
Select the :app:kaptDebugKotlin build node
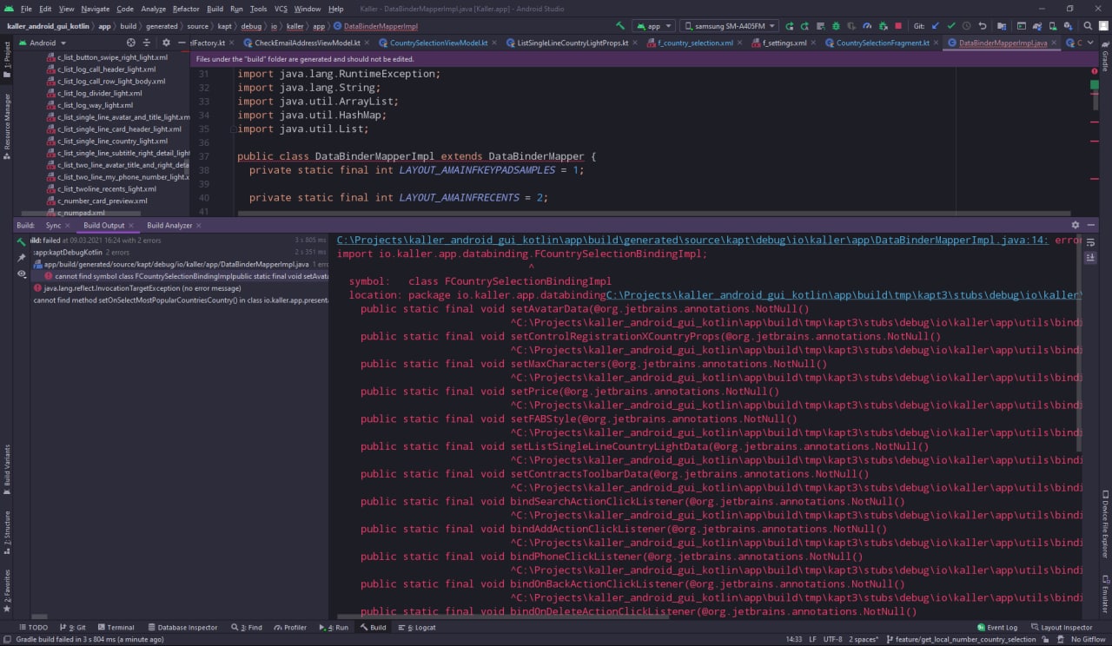coord(67,252)
